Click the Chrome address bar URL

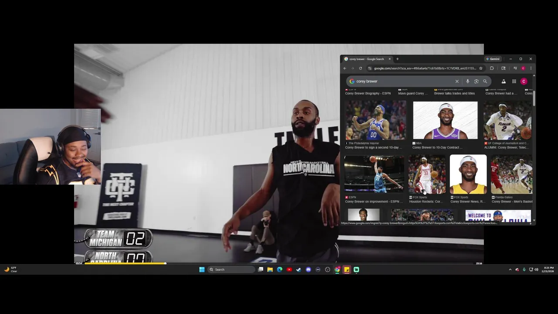click(x=425, y=68)
